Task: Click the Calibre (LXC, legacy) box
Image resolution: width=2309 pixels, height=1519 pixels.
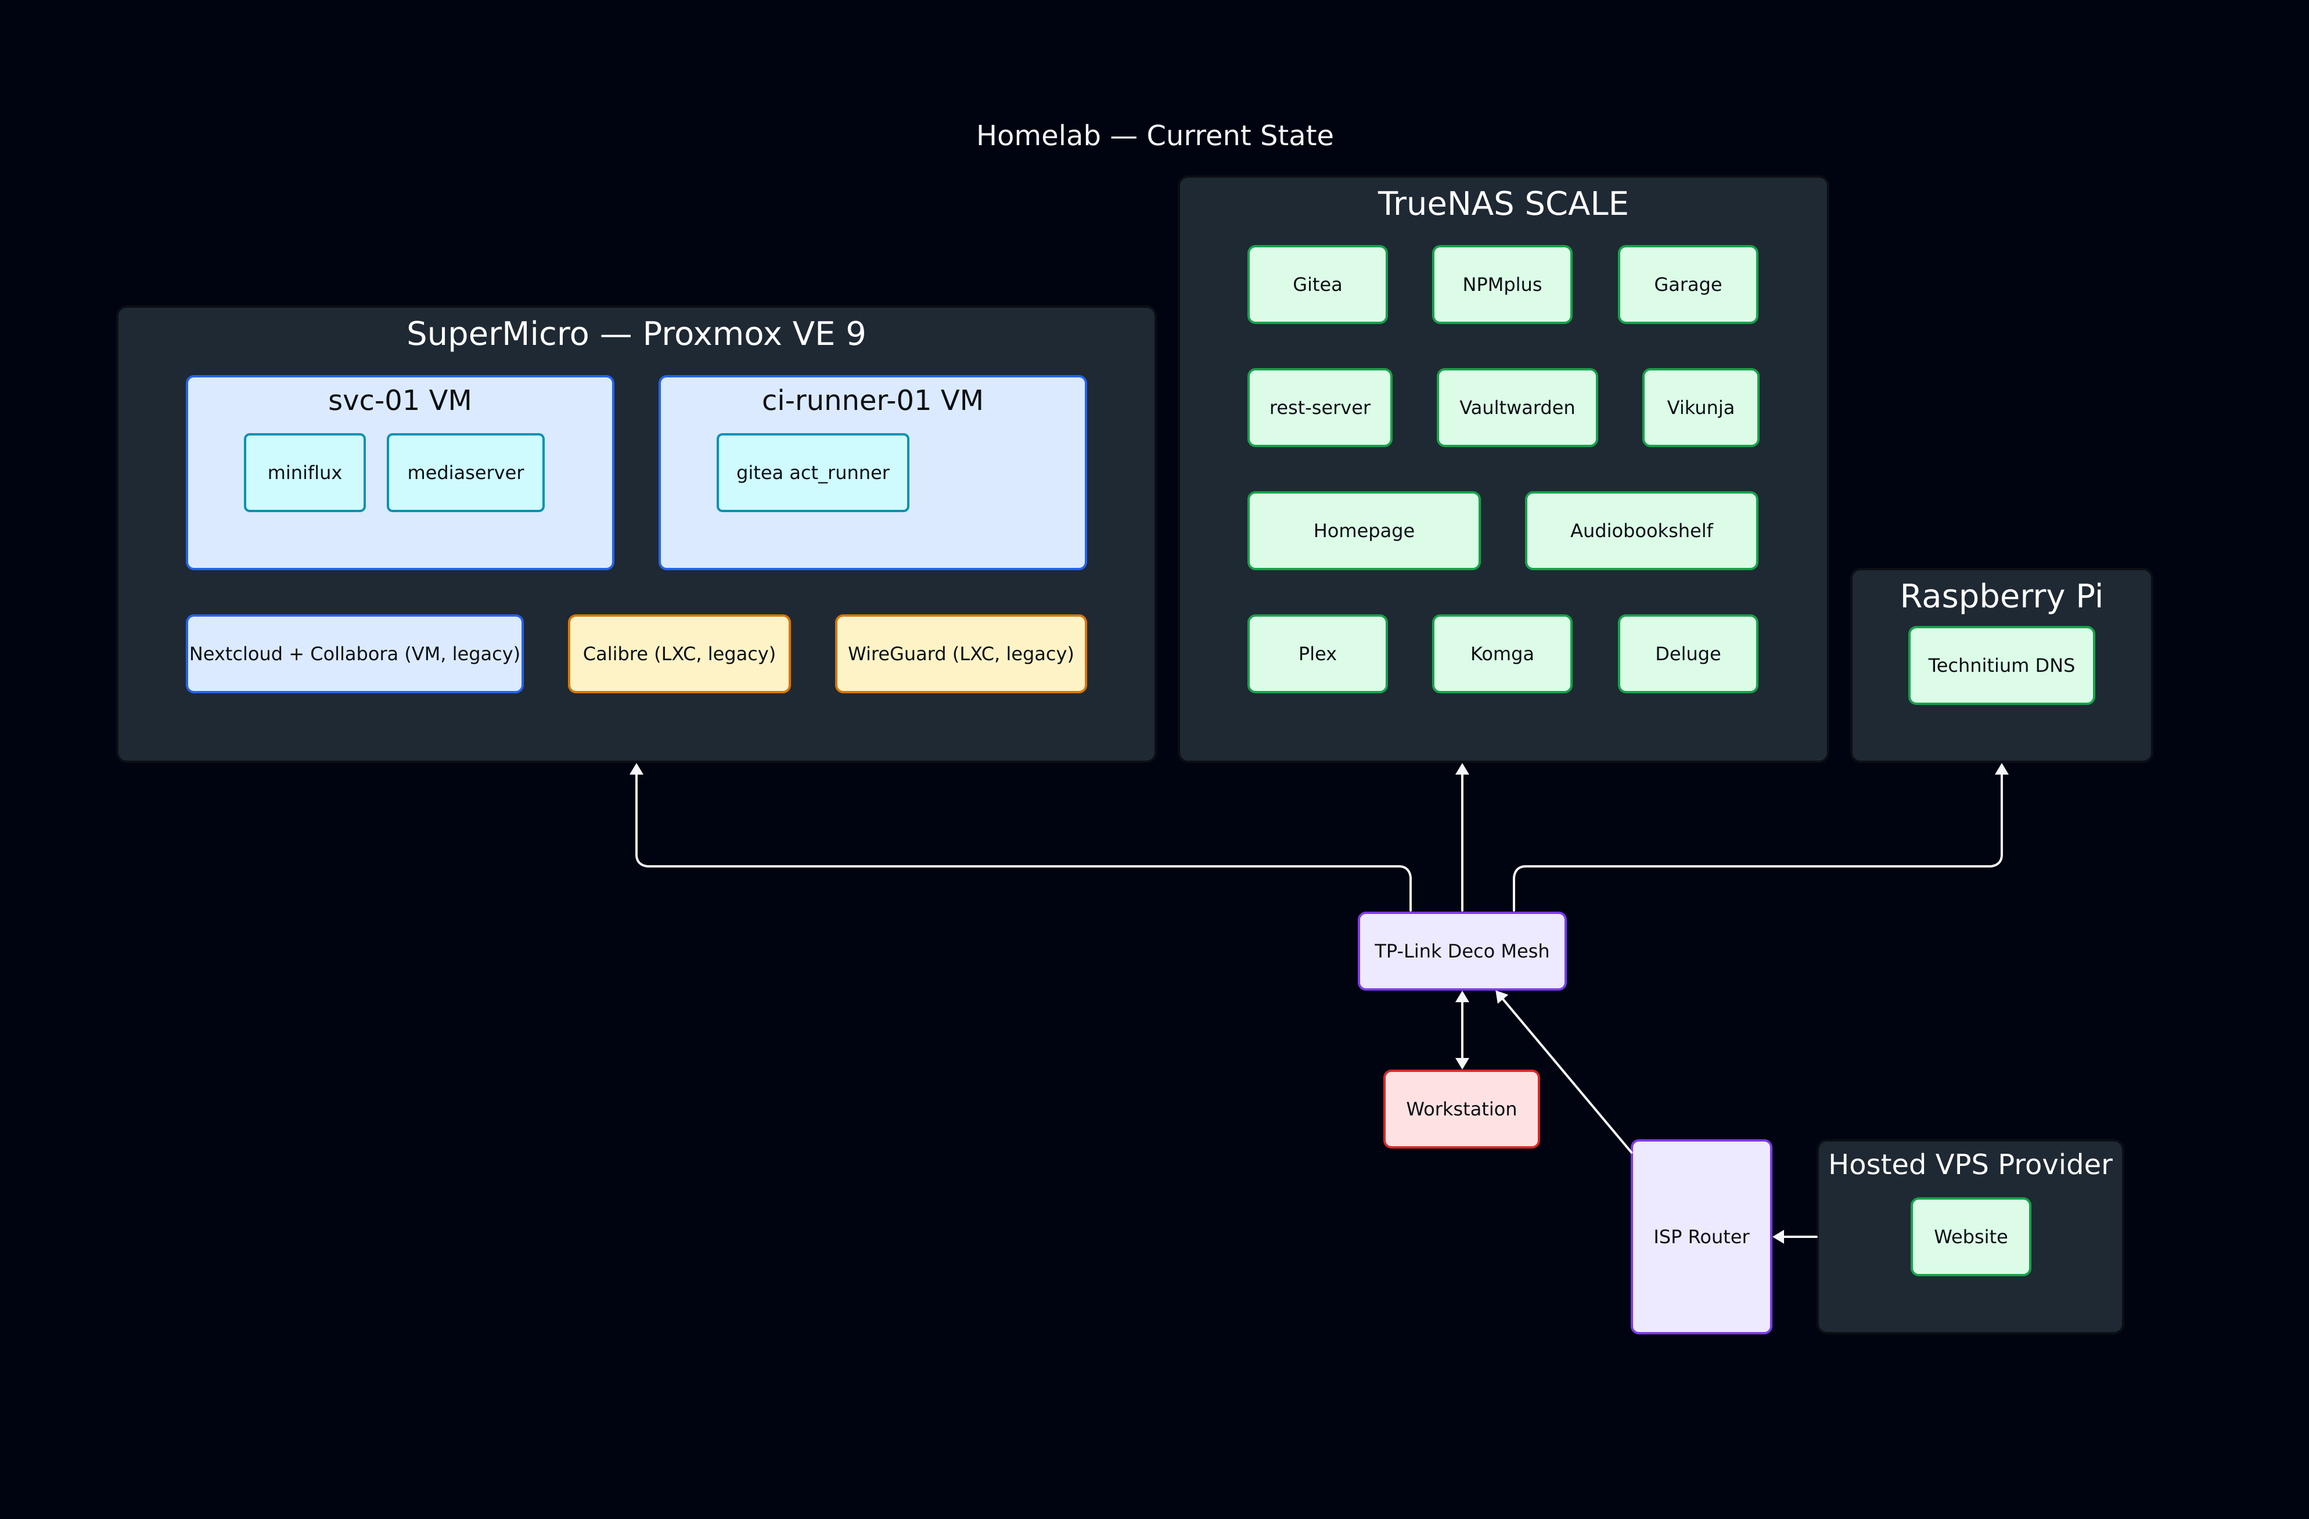Action: pos(679,654)
